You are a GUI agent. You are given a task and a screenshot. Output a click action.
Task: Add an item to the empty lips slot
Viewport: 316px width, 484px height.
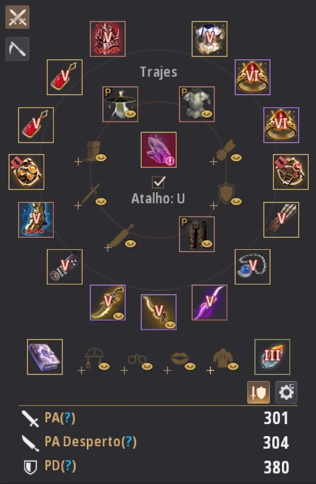180,361
